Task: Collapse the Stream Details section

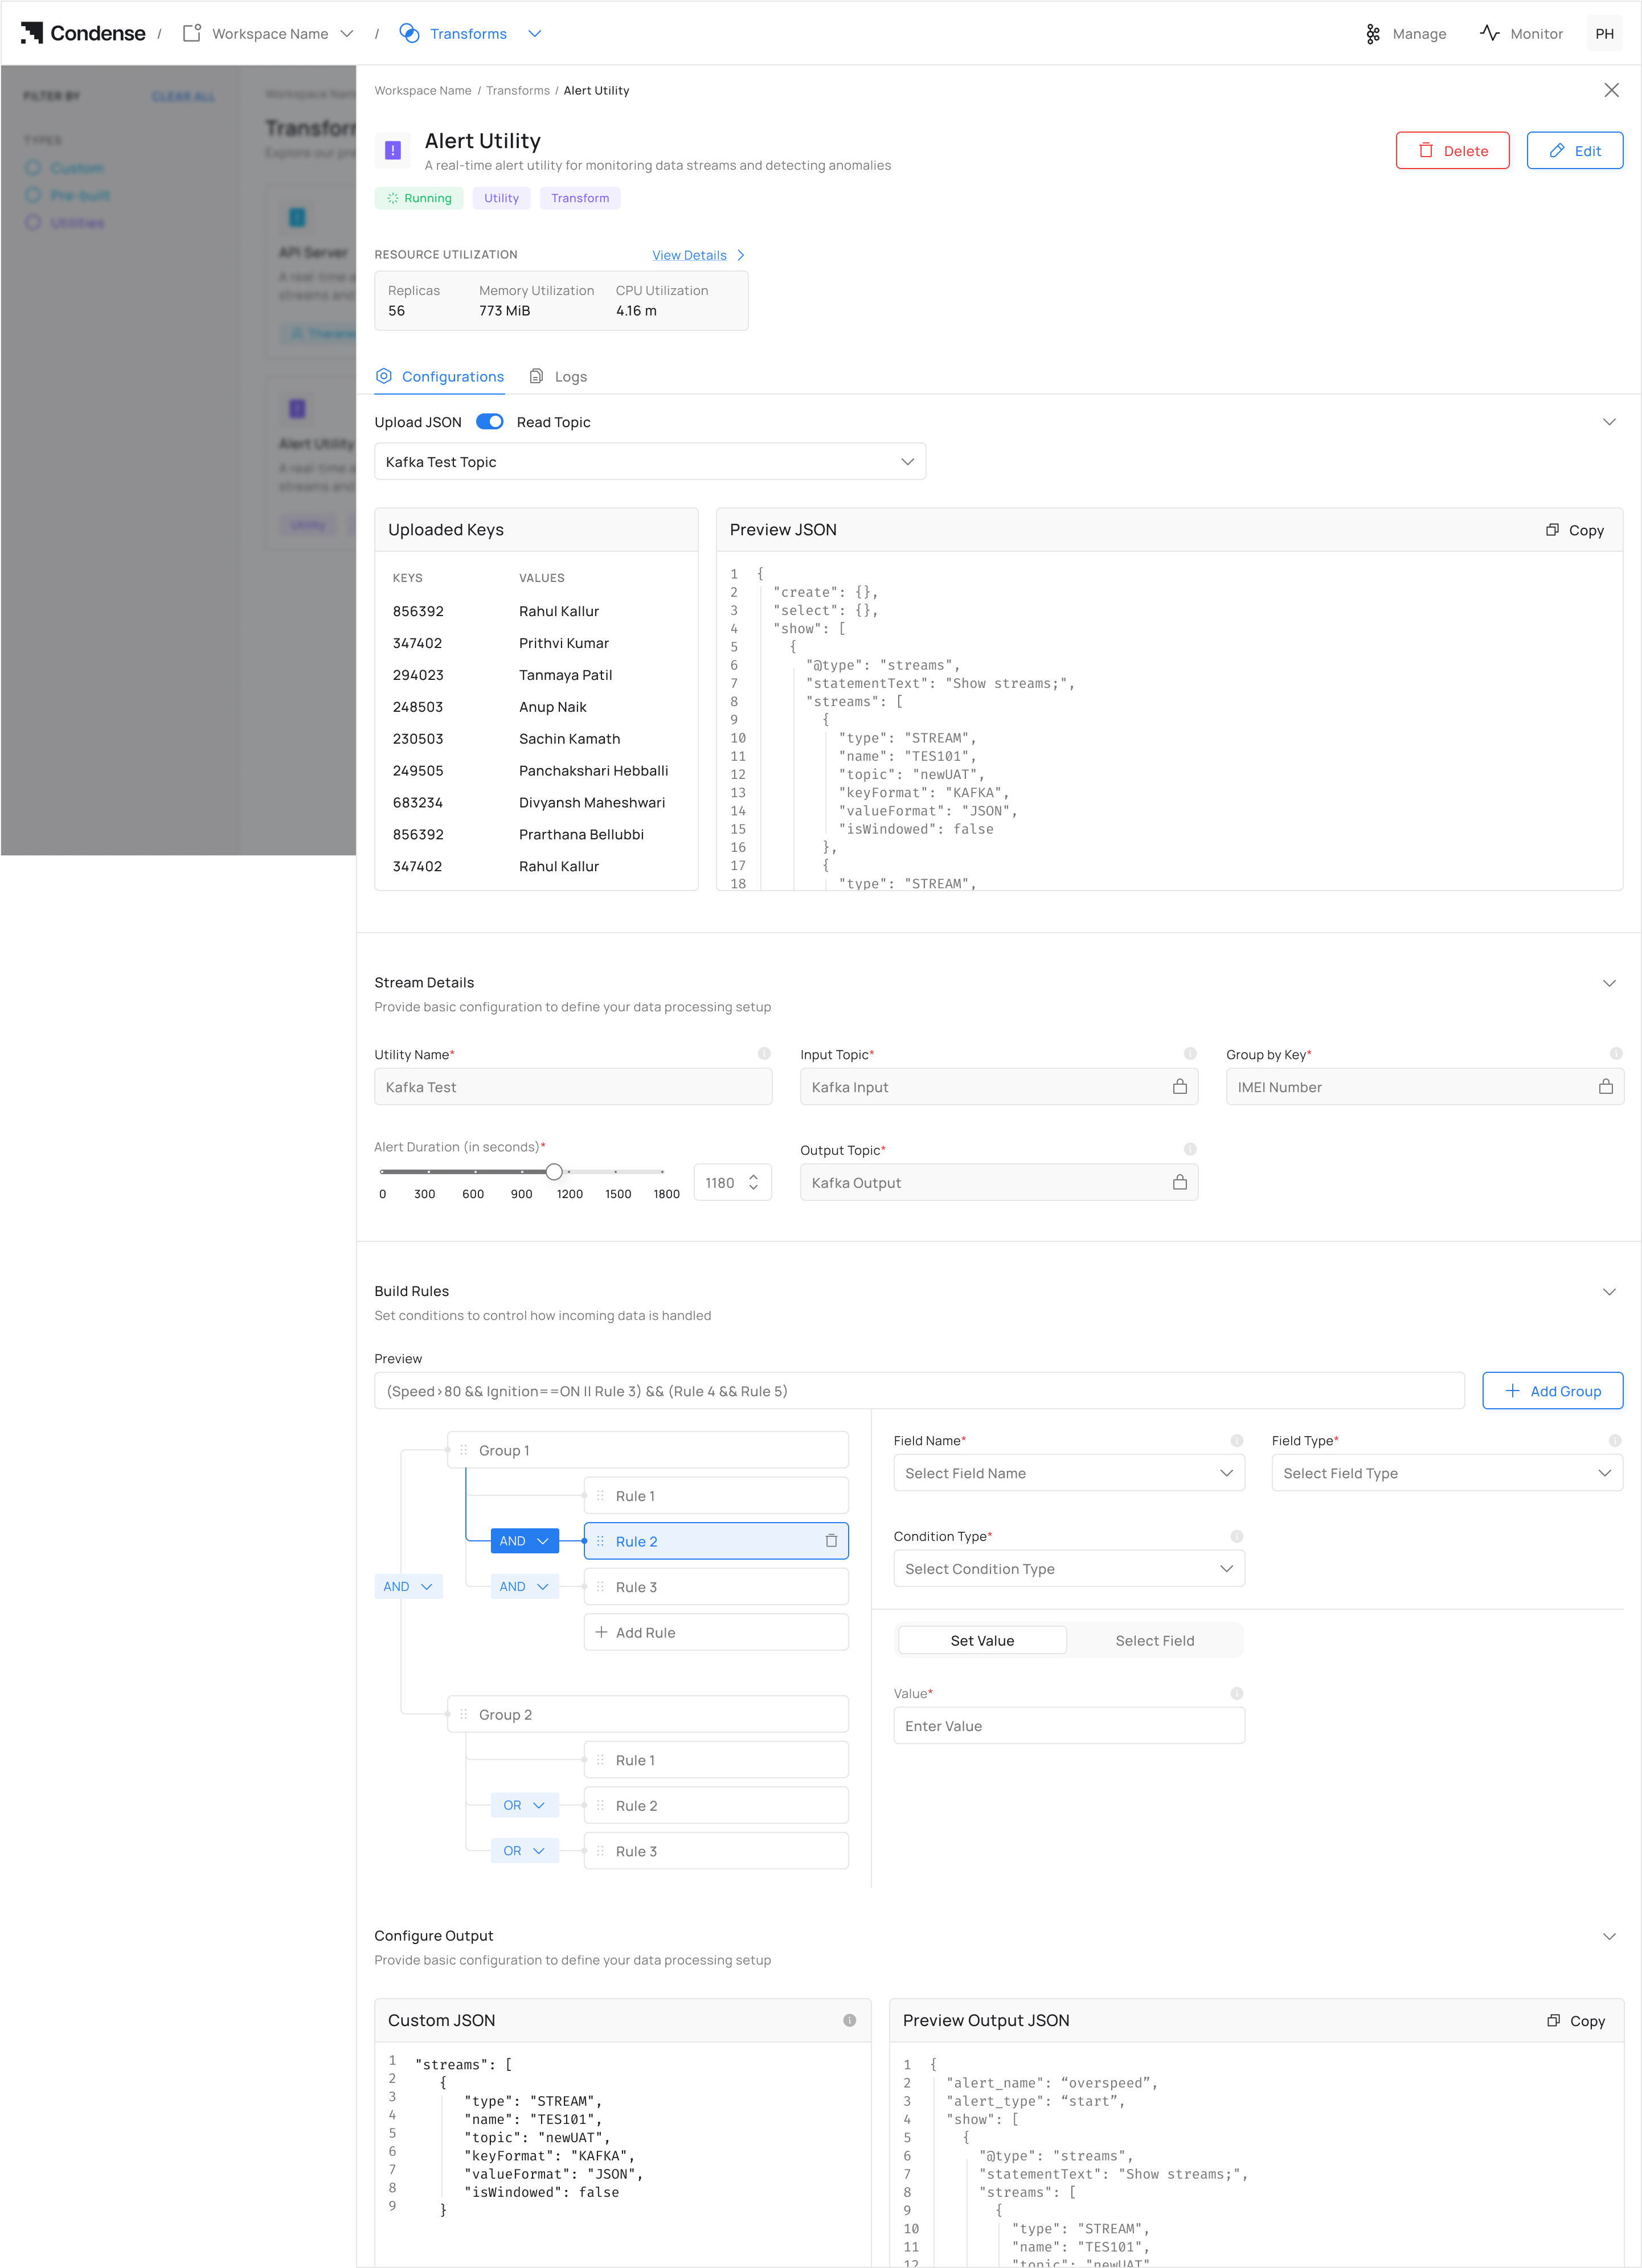Action: [x=1608, y=983]
